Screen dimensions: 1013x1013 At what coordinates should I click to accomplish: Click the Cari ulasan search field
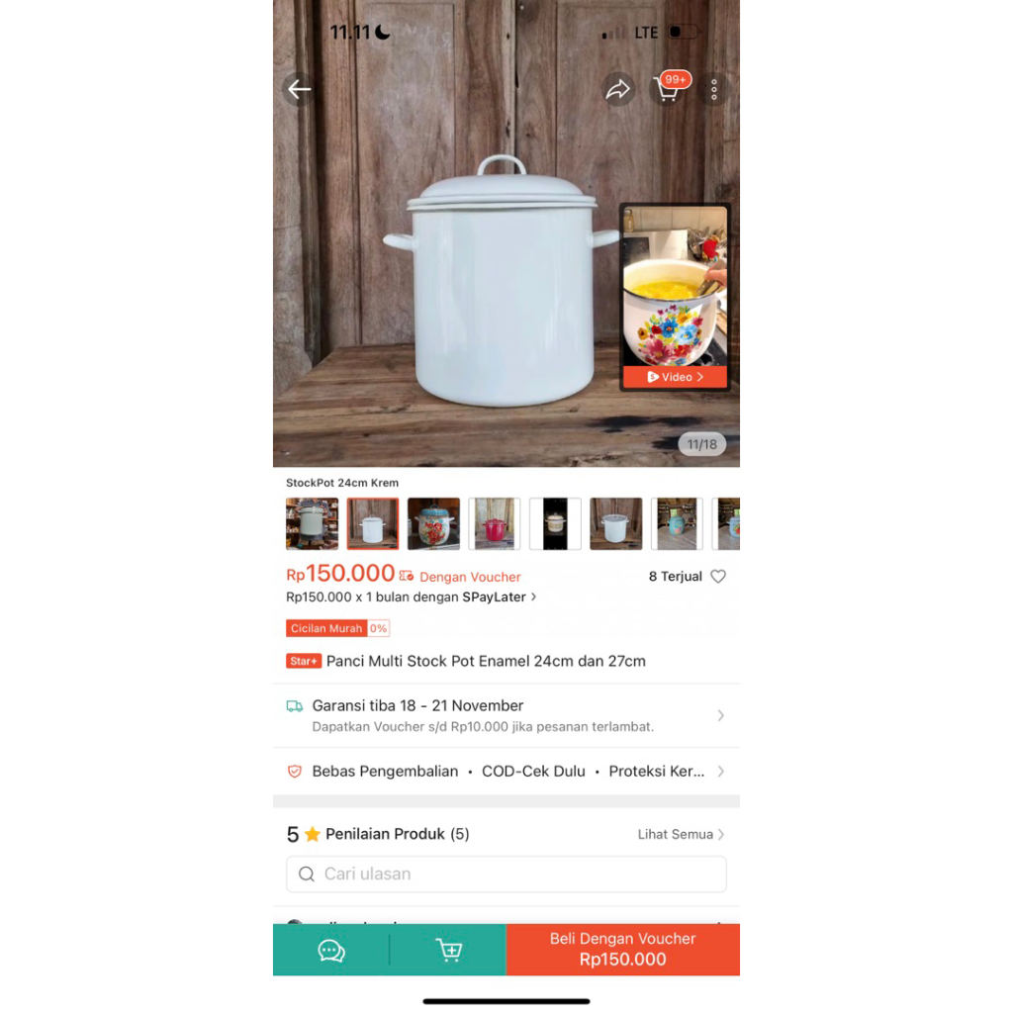(506, 875)
